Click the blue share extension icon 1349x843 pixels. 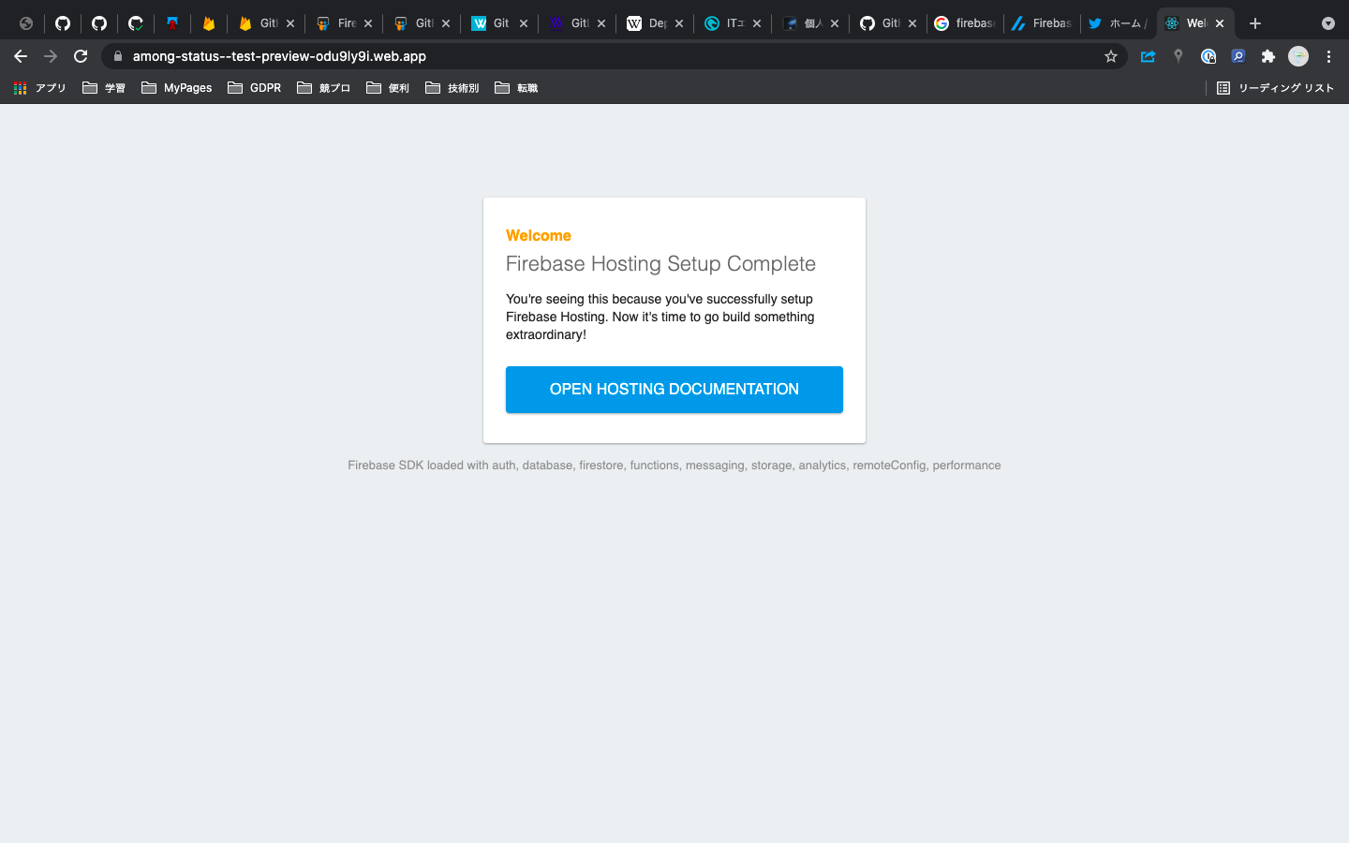tap(1148, 56)
